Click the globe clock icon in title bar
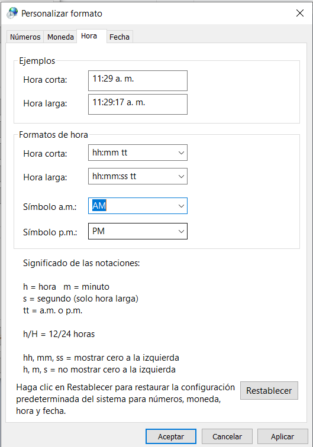 click(x=12, y=13)
